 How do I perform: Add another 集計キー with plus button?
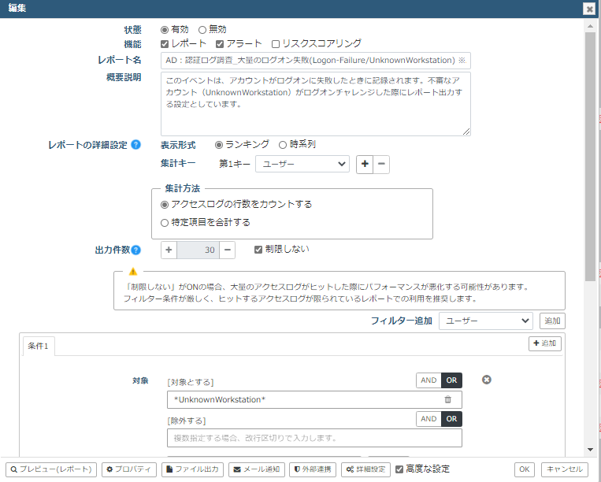(x=365, y=164)
